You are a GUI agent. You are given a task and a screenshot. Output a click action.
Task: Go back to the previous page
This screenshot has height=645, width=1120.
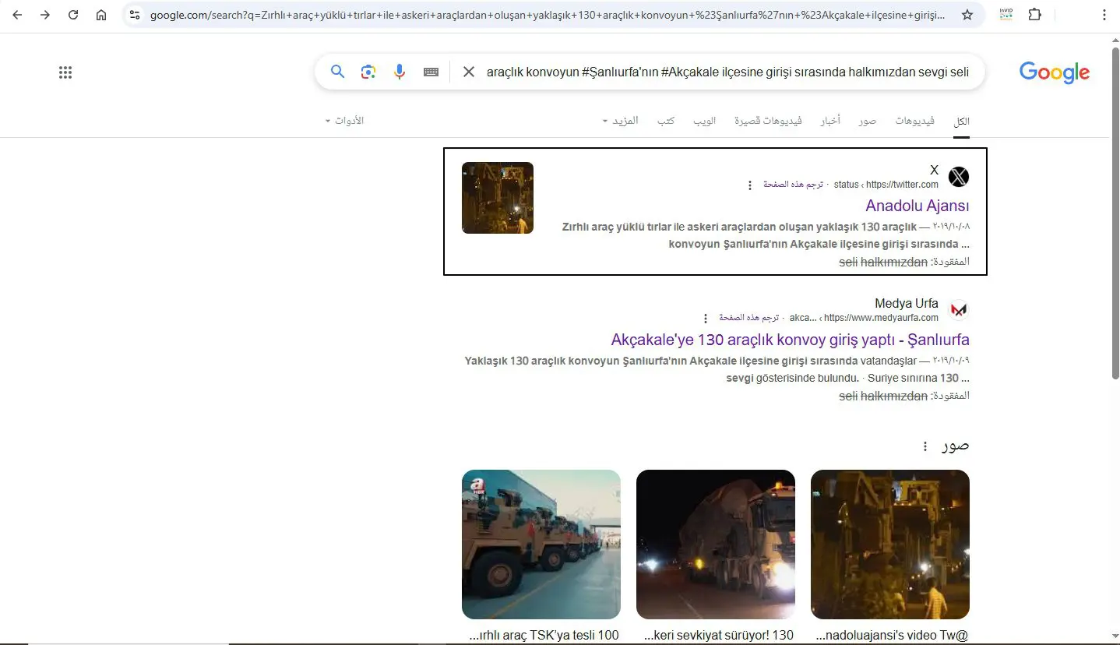coord(17,15)
